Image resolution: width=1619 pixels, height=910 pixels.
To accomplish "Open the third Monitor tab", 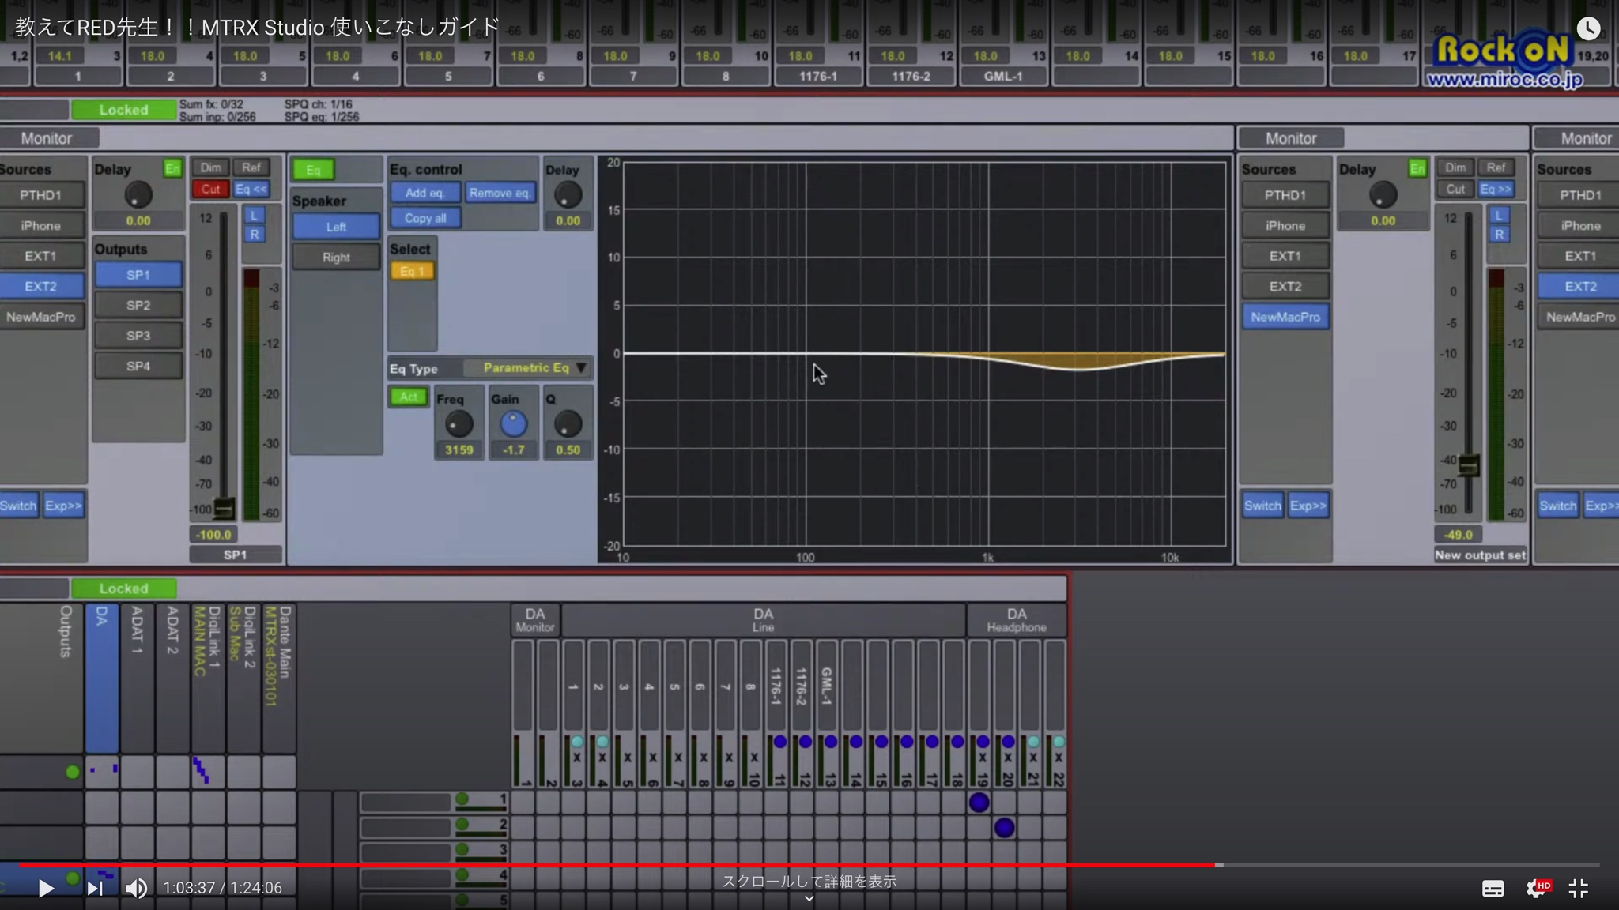I will (x=1578, y=138).
